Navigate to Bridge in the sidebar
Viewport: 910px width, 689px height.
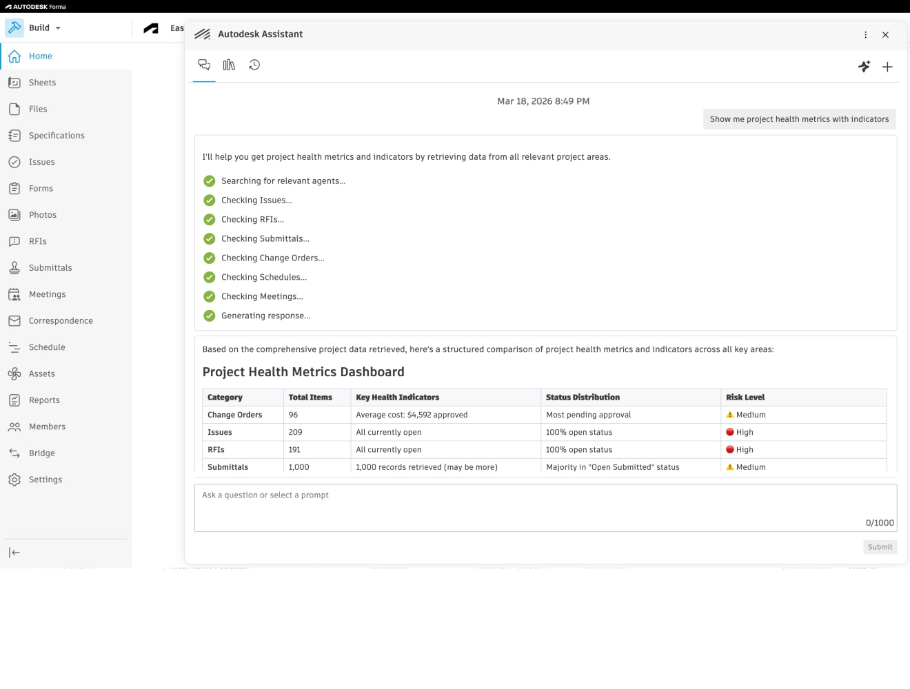point(41,453)
